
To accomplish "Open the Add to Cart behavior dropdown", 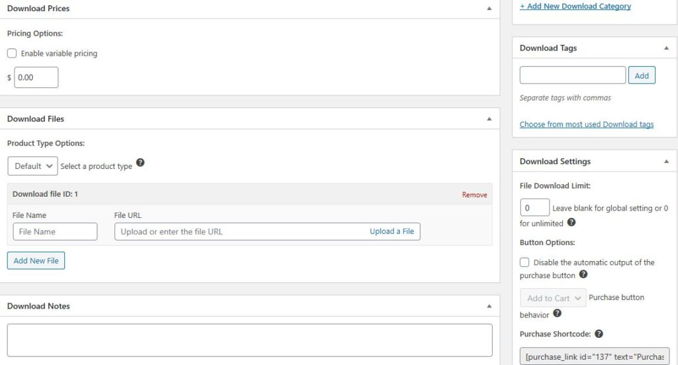I will tap(553, 298).
